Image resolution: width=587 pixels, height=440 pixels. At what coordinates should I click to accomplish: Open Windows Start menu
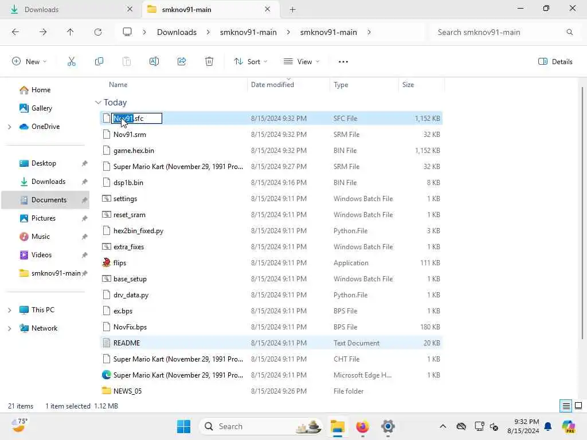point(183,426)
